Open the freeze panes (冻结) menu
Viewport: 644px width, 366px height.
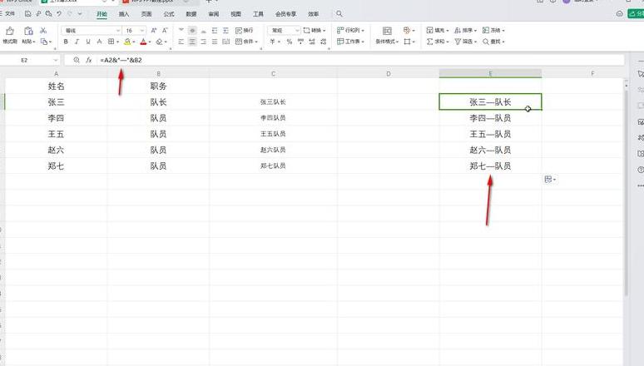[x=493, y=31]
